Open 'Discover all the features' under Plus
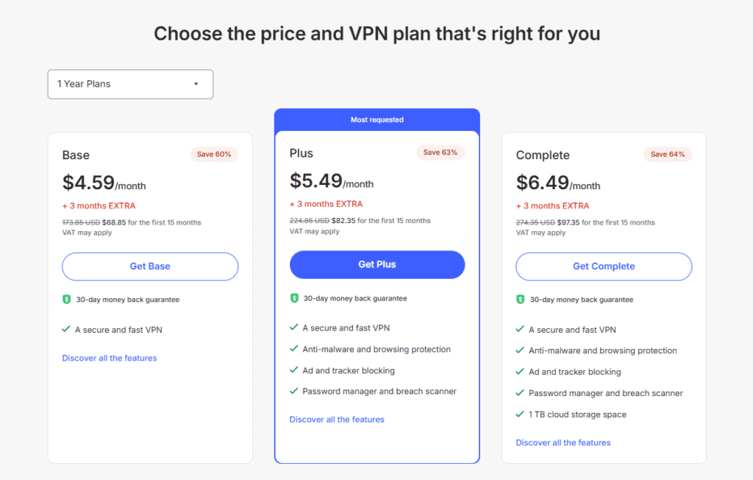The image size is (753, 480). point(337,419)
